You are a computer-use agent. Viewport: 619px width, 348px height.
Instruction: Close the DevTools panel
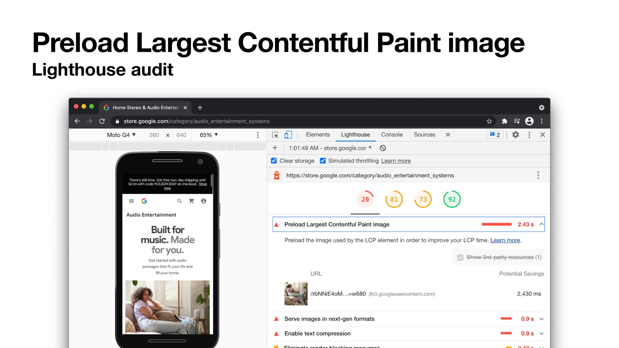point(543,135)
